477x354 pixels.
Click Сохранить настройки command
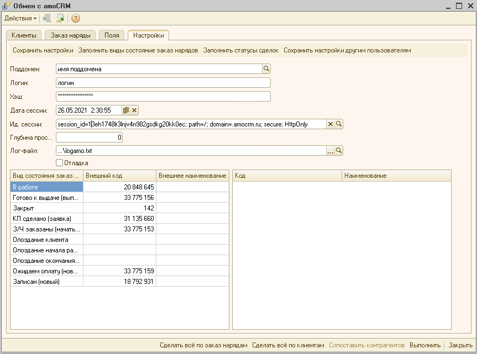[43, 50]
